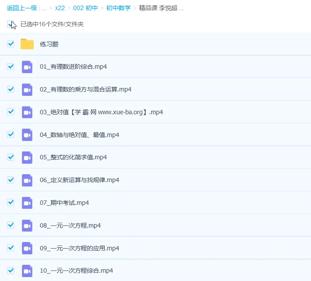Deselect checkbox for 06_定义新运算与找规律.mp4
The height and width of the screenshot is (281, 311).
click(x=11, y=180)
